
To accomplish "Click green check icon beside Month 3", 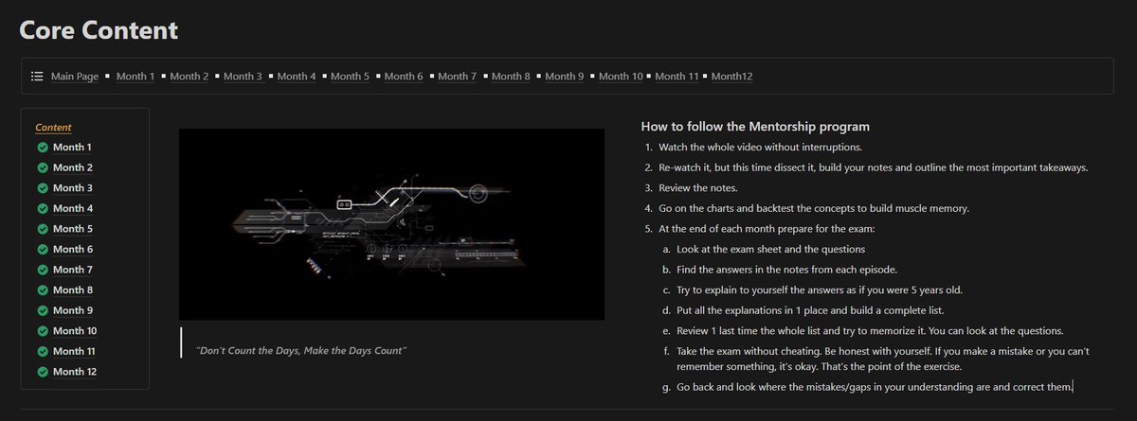I will 43,188.
